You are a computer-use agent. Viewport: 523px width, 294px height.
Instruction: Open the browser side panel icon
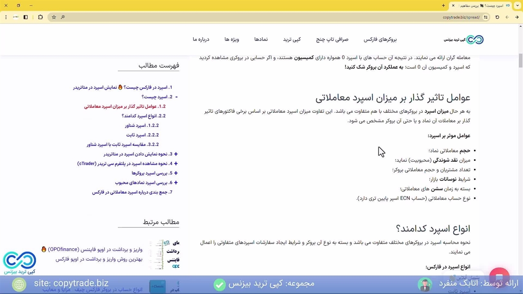25,17
